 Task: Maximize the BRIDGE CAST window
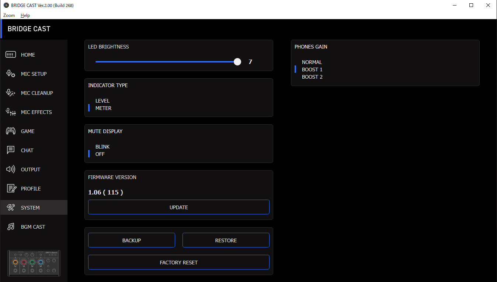pyautogui.click(x=471, y=6)
